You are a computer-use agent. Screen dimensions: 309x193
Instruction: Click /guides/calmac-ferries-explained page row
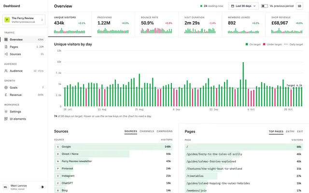click(x=244, y=162)
